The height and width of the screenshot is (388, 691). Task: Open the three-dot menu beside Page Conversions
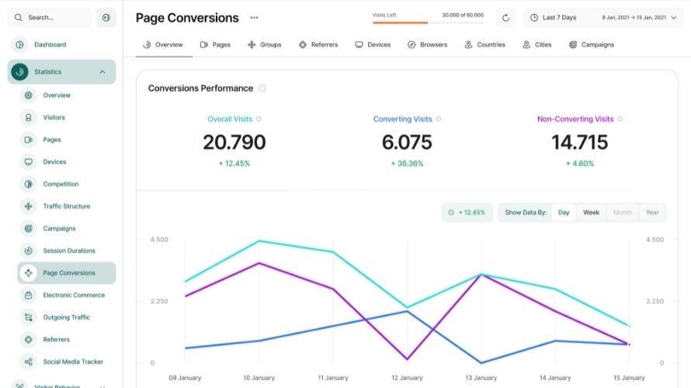click(254, 18)
